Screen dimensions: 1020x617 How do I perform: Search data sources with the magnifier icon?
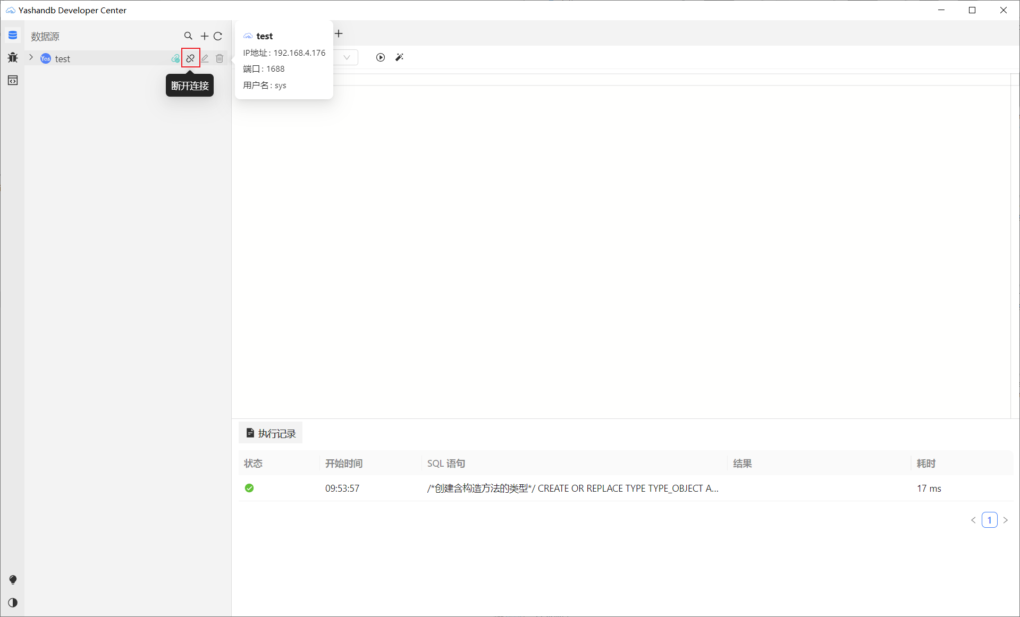188,36
